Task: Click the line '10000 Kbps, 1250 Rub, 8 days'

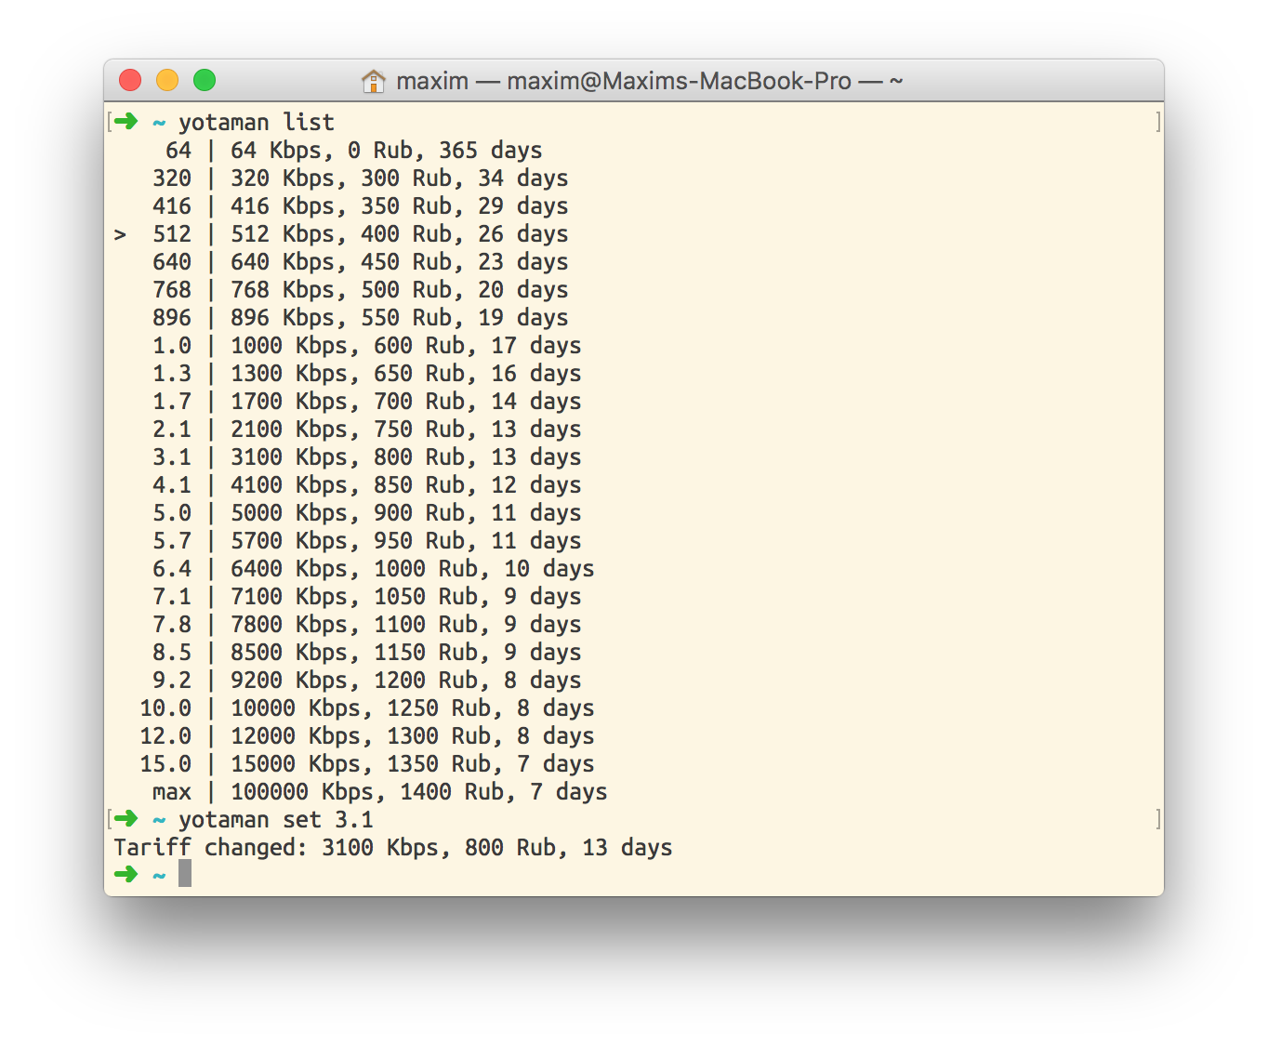Action: point(412,708)
